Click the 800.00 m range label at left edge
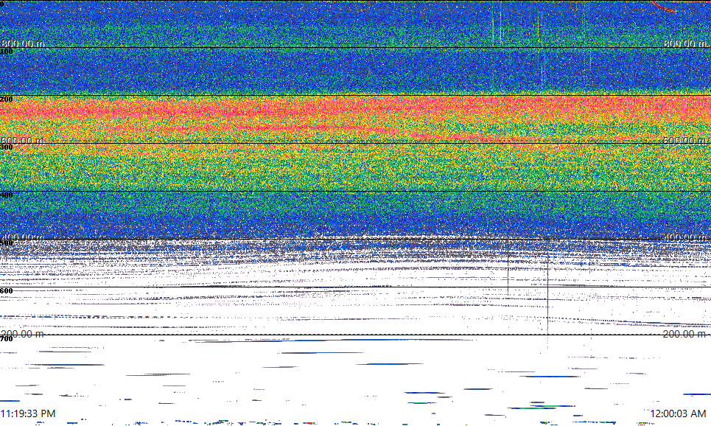This screenshot has height=426, width=711. [23, 43]
